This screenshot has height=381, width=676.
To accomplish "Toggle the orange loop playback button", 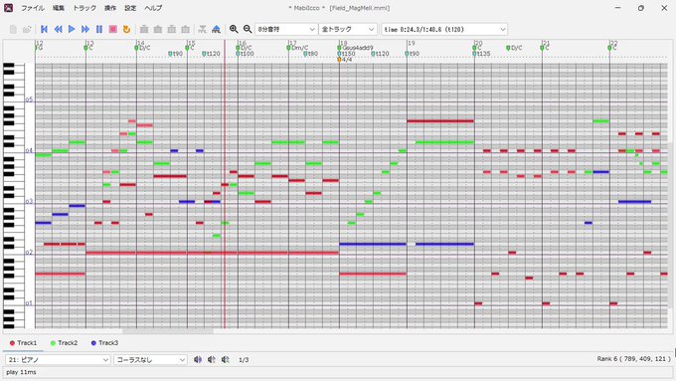I will (x=127, y=29).
